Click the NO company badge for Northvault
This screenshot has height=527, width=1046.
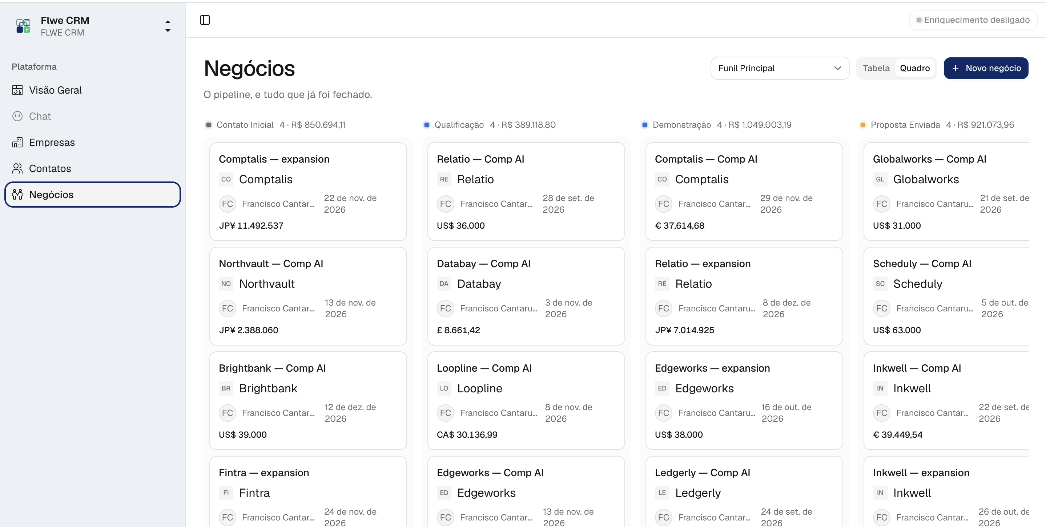point(226,284)
